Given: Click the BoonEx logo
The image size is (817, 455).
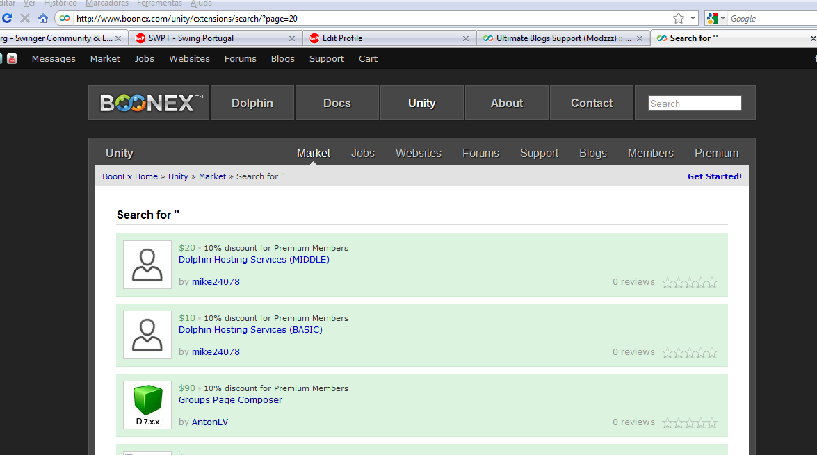Looking at the screenshot, I should tap(150, 104).
